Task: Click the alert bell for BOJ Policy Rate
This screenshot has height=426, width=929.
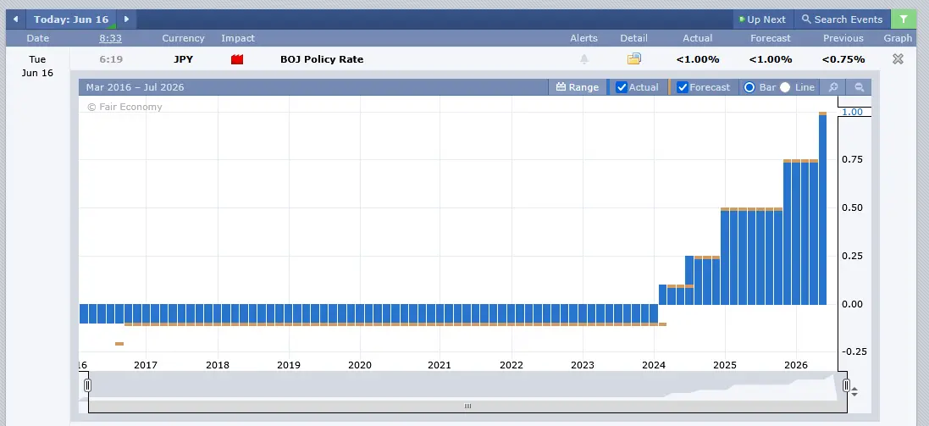Action: [x=584, y=59]
